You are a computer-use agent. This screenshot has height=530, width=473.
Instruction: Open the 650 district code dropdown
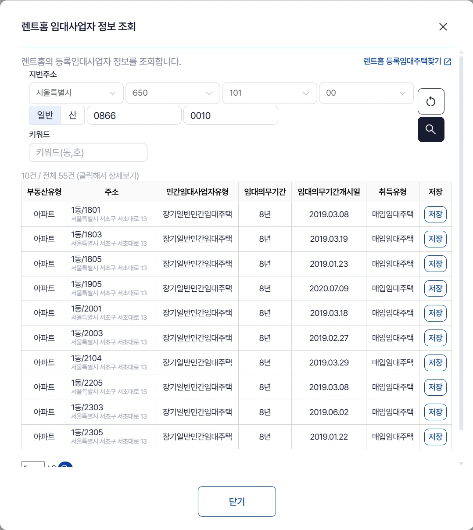tap(172, 93)
